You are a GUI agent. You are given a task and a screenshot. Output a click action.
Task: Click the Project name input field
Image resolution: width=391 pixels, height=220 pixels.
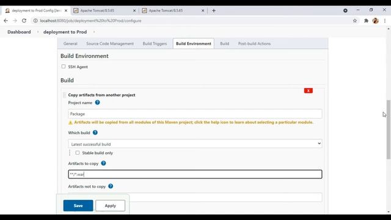click(x=195, y=114)
